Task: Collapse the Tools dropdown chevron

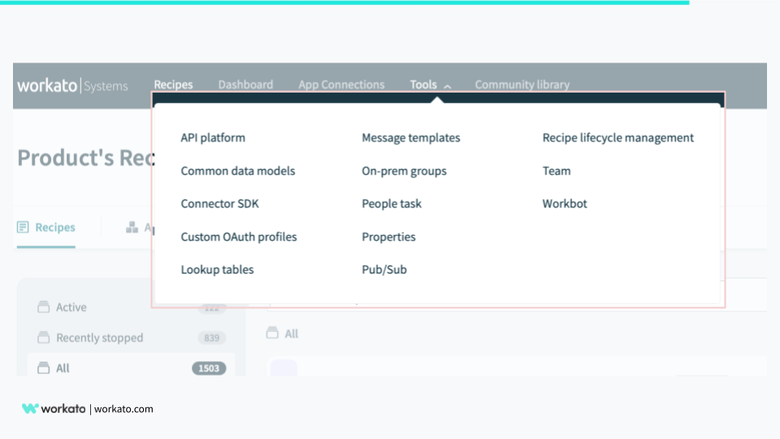Action: [x=448, y=87]
